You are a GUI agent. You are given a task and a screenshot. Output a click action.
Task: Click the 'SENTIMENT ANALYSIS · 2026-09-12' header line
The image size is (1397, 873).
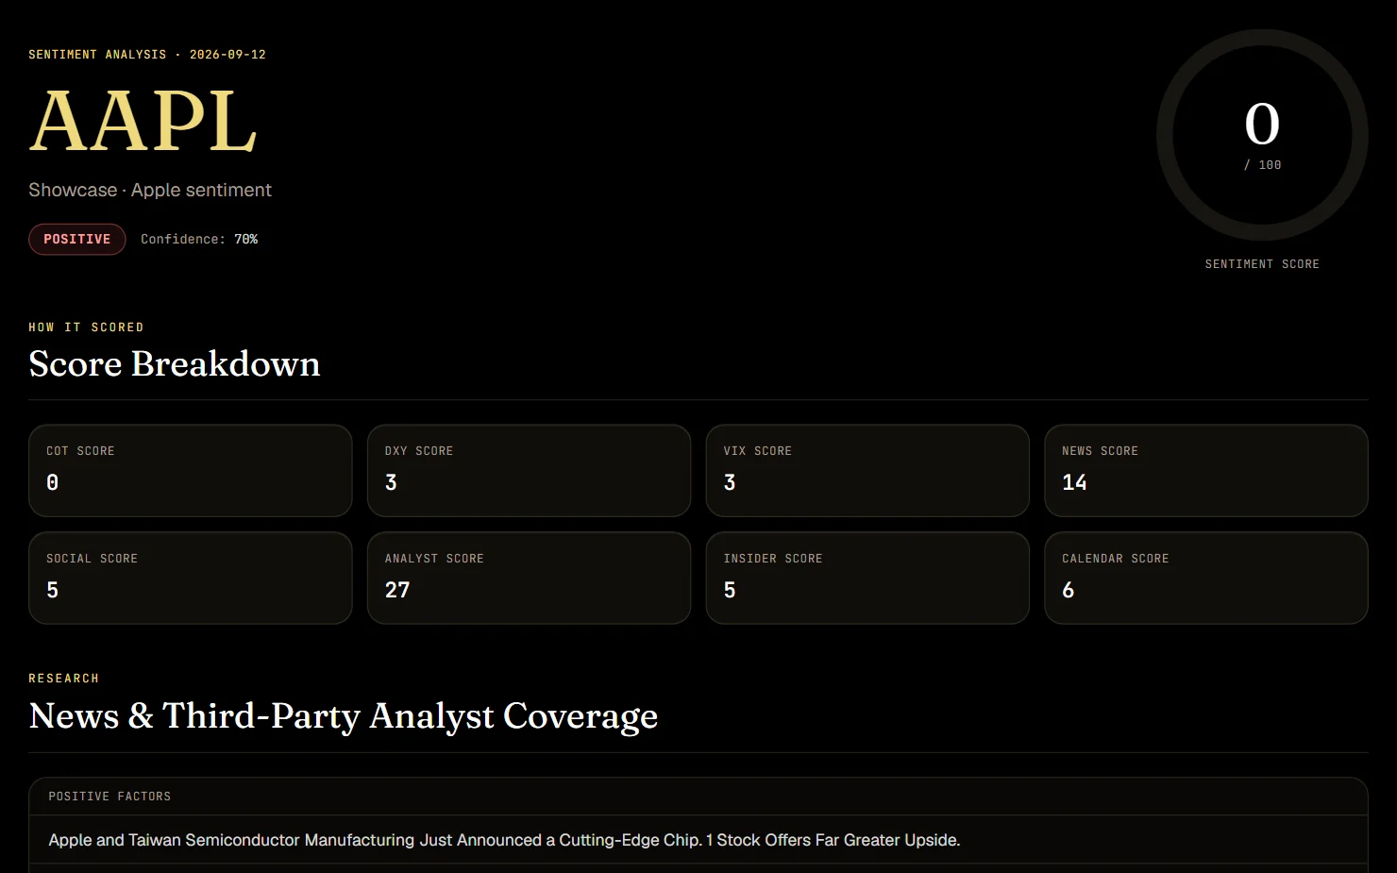[x=147, y=55]
